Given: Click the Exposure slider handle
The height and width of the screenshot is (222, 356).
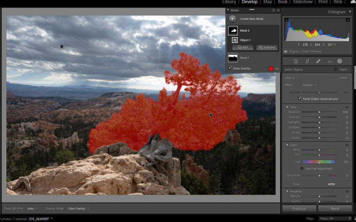Looking at the screenshot, I should click(x=319, y=112).
